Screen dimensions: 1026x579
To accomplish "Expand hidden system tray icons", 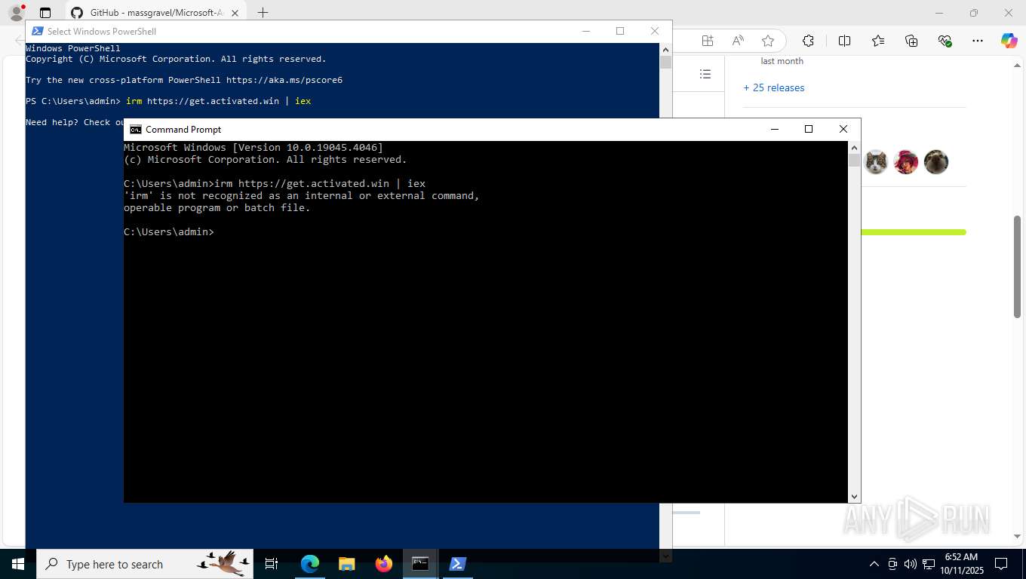I will 874,564.
